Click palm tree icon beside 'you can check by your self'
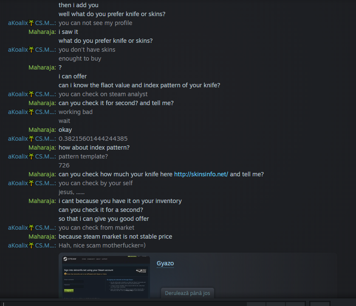This screenshot has height=306, width=356. (x=31, y=183)
